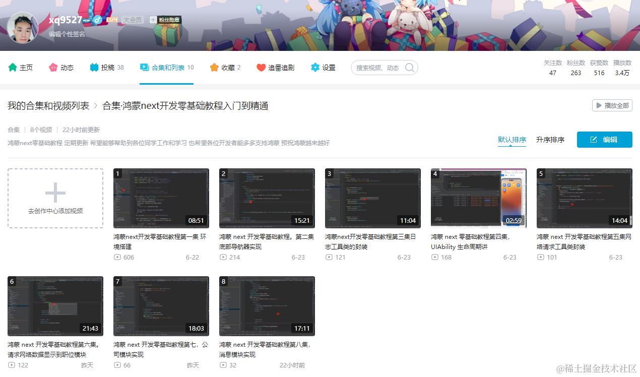Select 默认排序 default sorting
Viewport: 640px width, 377px height.
[x=512, y=140]
